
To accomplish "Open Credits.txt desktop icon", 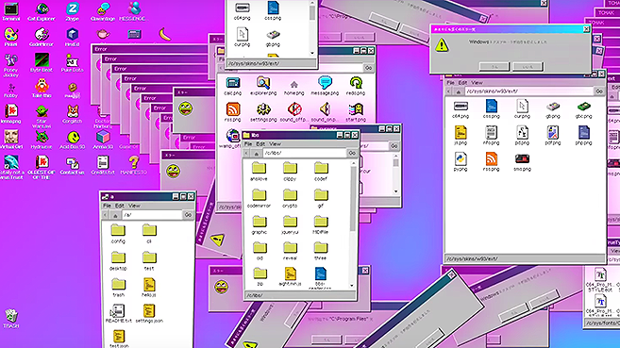I will (103, 165).
